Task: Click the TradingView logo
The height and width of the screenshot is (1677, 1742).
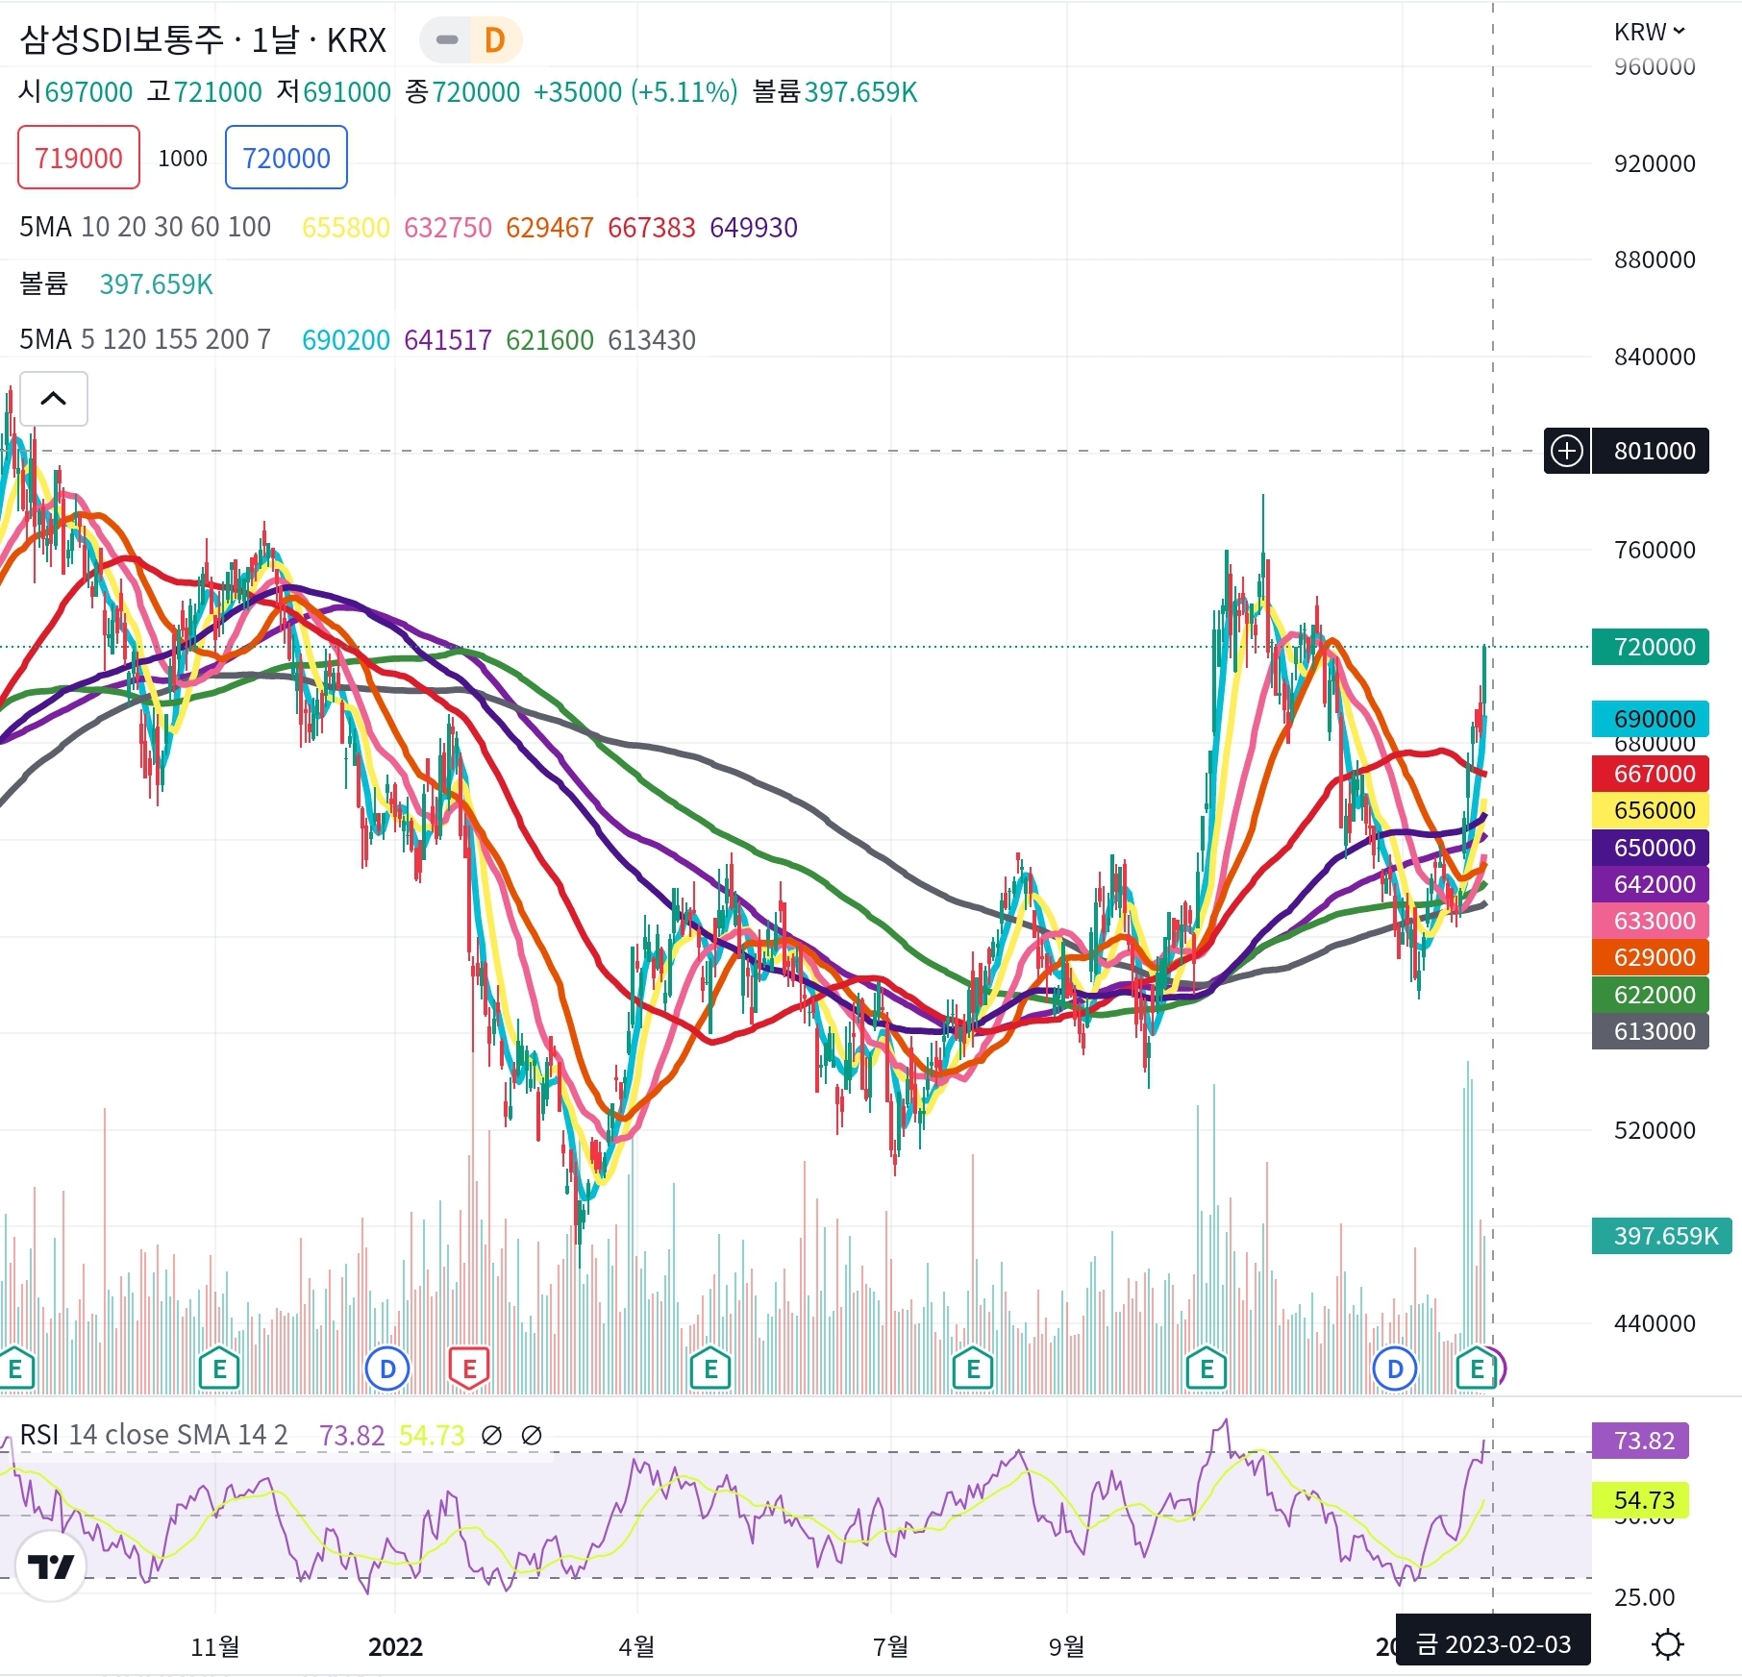Action: pos(51,1566)
